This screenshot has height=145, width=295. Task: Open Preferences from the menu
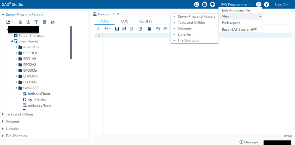click(240, 23)
